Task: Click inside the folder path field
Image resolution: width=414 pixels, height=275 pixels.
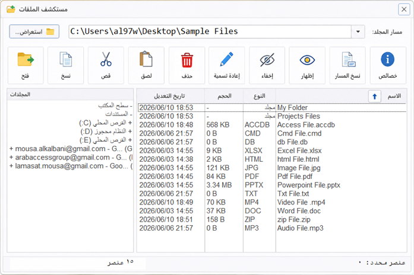Action: click(x=210, y=31)
